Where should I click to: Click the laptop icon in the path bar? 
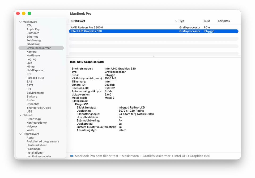(x=72, y=156)
